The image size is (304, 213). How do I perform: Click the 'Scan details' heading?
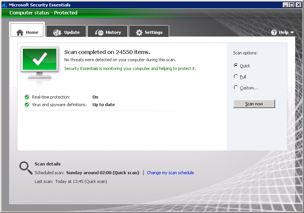[x=47, y=164]
